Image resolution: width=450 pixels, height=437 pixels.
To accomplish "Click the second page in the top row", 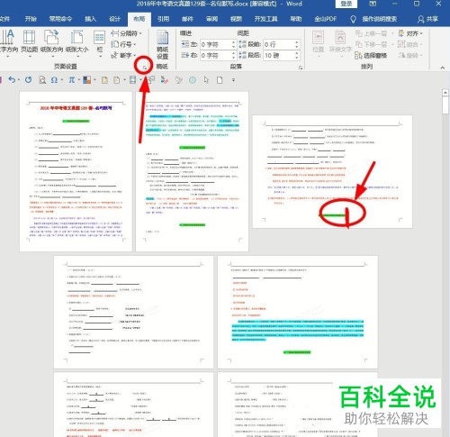I will tap(192, 171).
